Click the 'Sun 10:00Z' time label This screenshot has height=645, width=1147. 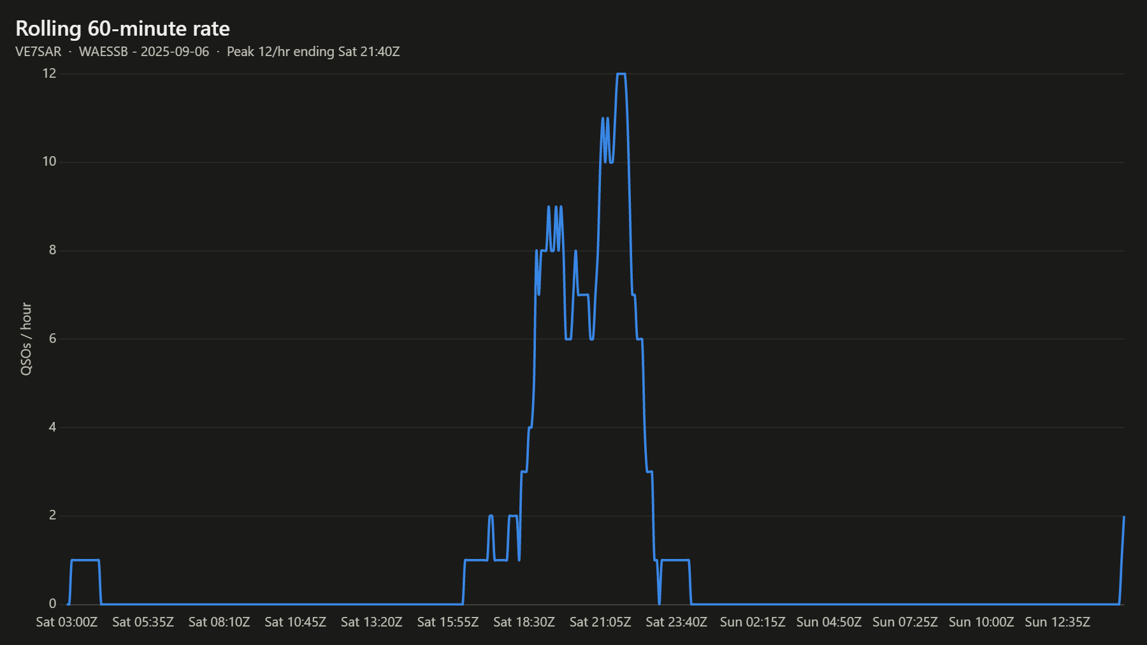tap(981, 622)
